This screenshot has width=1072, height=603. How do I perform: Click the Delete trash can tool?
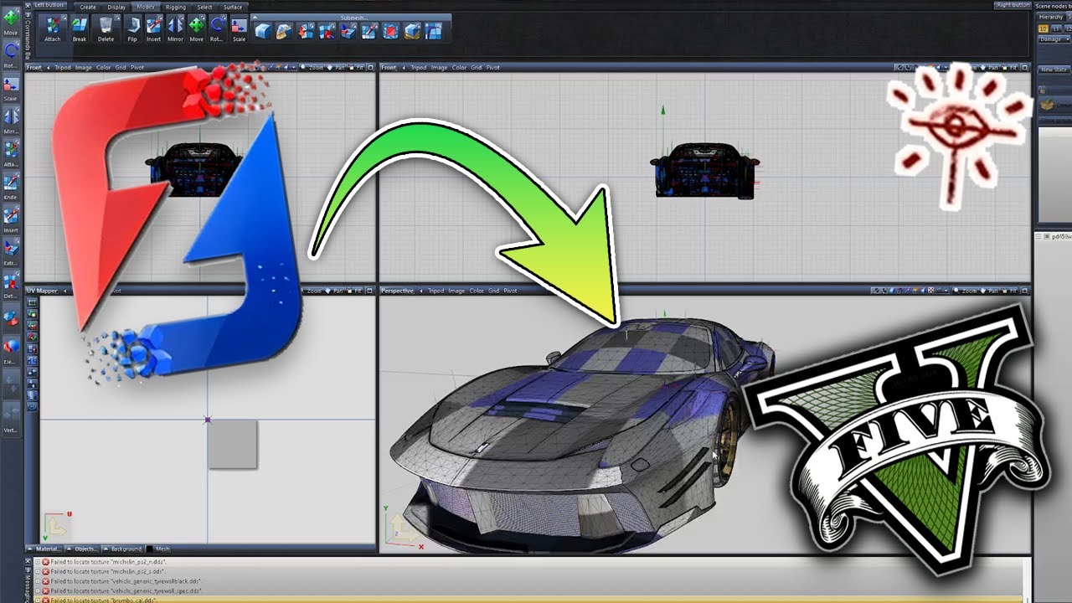(106, 29)
